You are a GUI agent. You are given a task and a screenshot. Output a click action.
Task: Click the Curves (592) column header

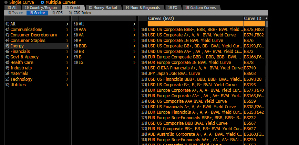[195, 19]
